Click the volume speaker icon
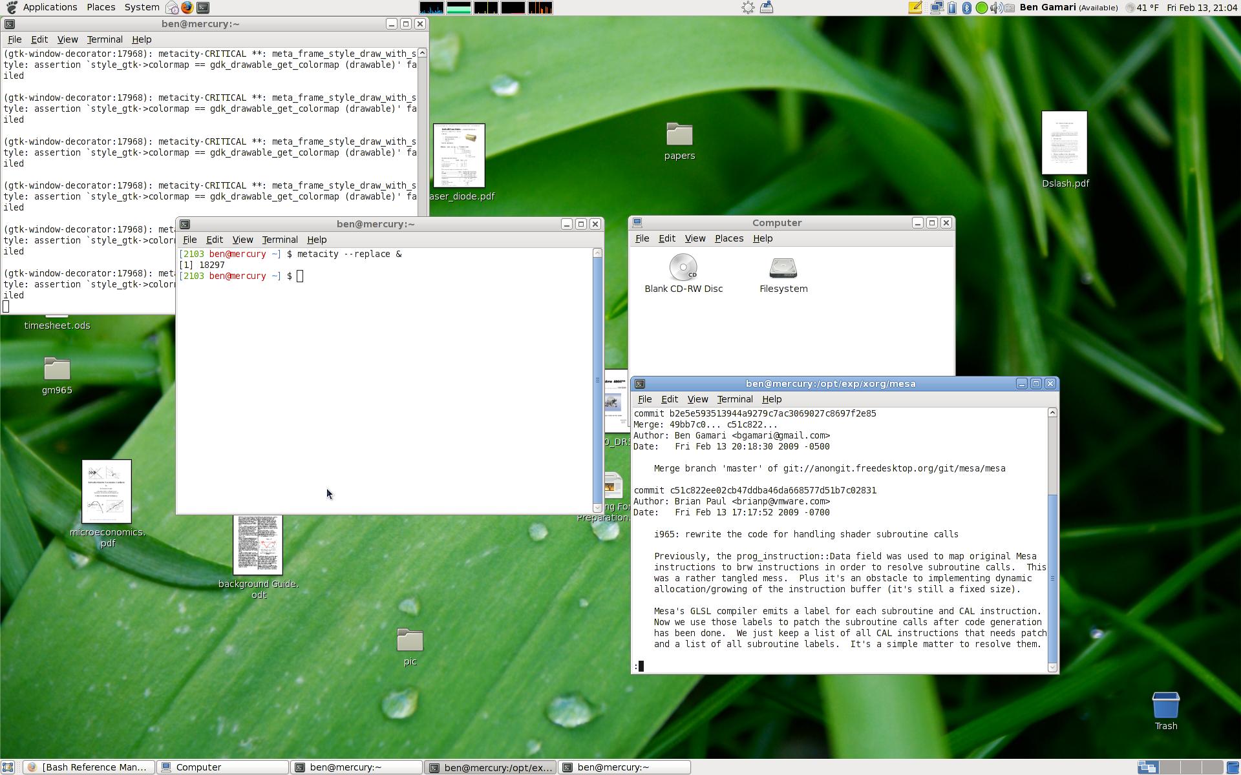Viewport: 1241px width, 775px height. [x=996, y=8]
